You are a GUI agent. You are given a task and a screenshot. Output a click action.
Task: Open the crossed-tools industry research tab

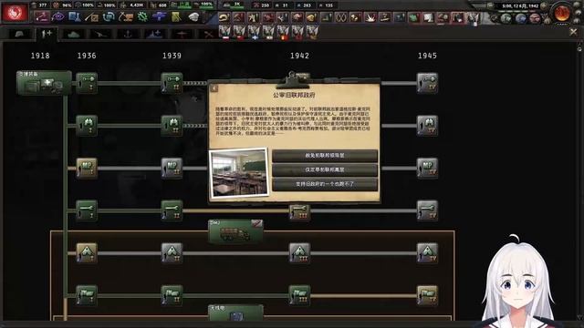(x=208, y=35)
